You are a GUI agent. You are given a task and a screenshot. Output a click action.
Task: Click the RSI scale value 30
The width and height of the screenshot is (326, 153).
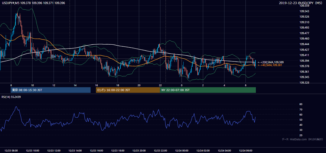coord(301,130)
